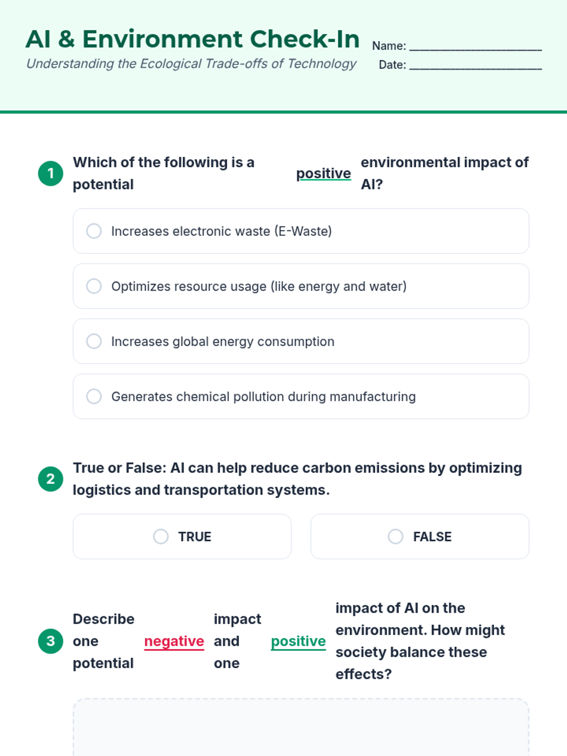Viewport: 567px width, 756px height.
Task: Choose 'Optimizes resource usage' radio option
Action: pos(94,286)
